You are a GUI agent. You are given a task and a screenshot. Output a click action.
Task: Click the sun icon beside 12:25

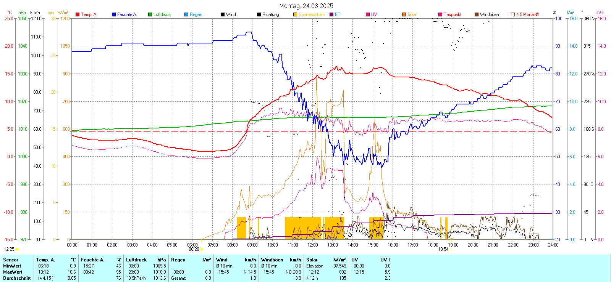(x=17, y=249)
